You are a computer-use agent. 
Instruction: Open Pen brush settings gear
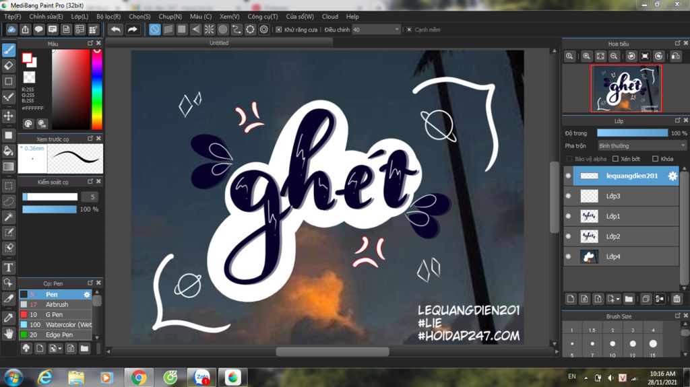pyautogui.click(x=87, y=295)
